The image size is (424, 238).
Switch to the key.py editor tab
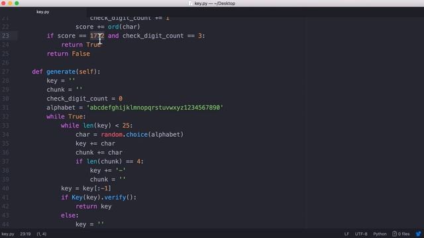pyautogui.click(x=42, y=12)
